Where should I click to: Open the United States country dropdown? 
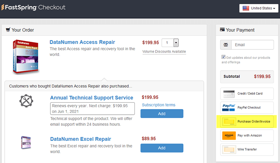pyautogui.click(x=259, y=8)
